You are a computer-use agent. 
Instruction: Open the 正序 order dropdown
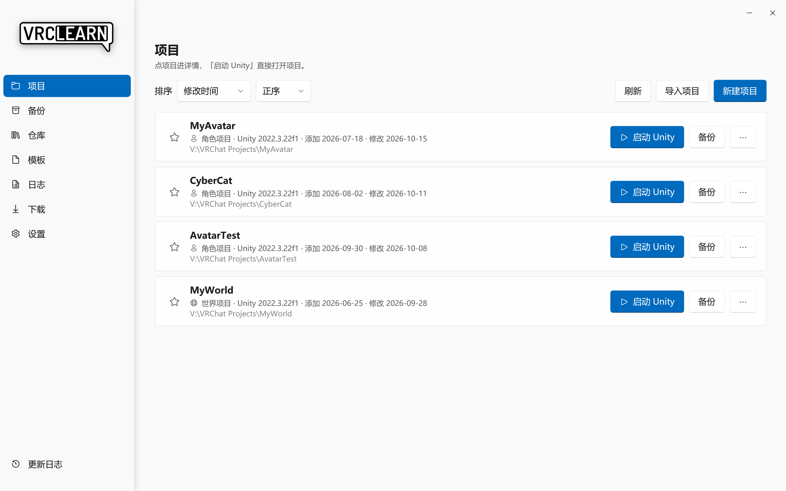tap(283, 91)
